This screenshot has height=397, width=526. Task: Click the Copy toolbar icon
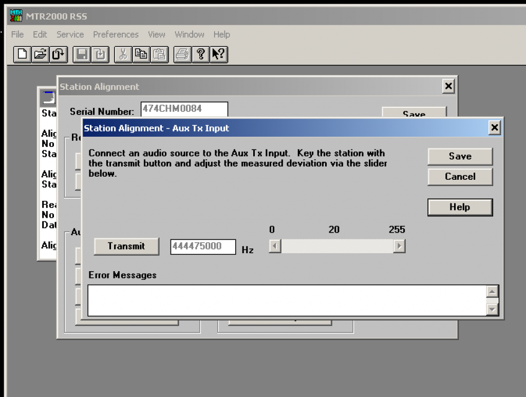pos(141,54)
